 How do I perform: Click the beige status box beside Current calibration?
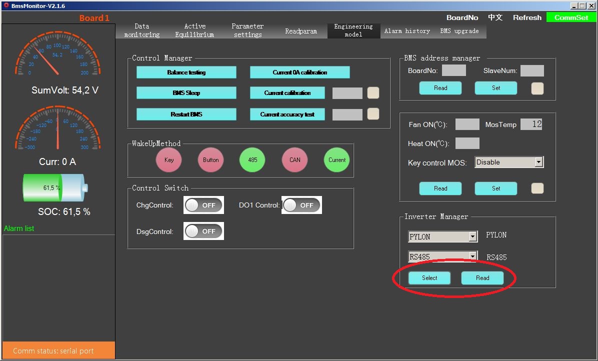click(373, 93)
